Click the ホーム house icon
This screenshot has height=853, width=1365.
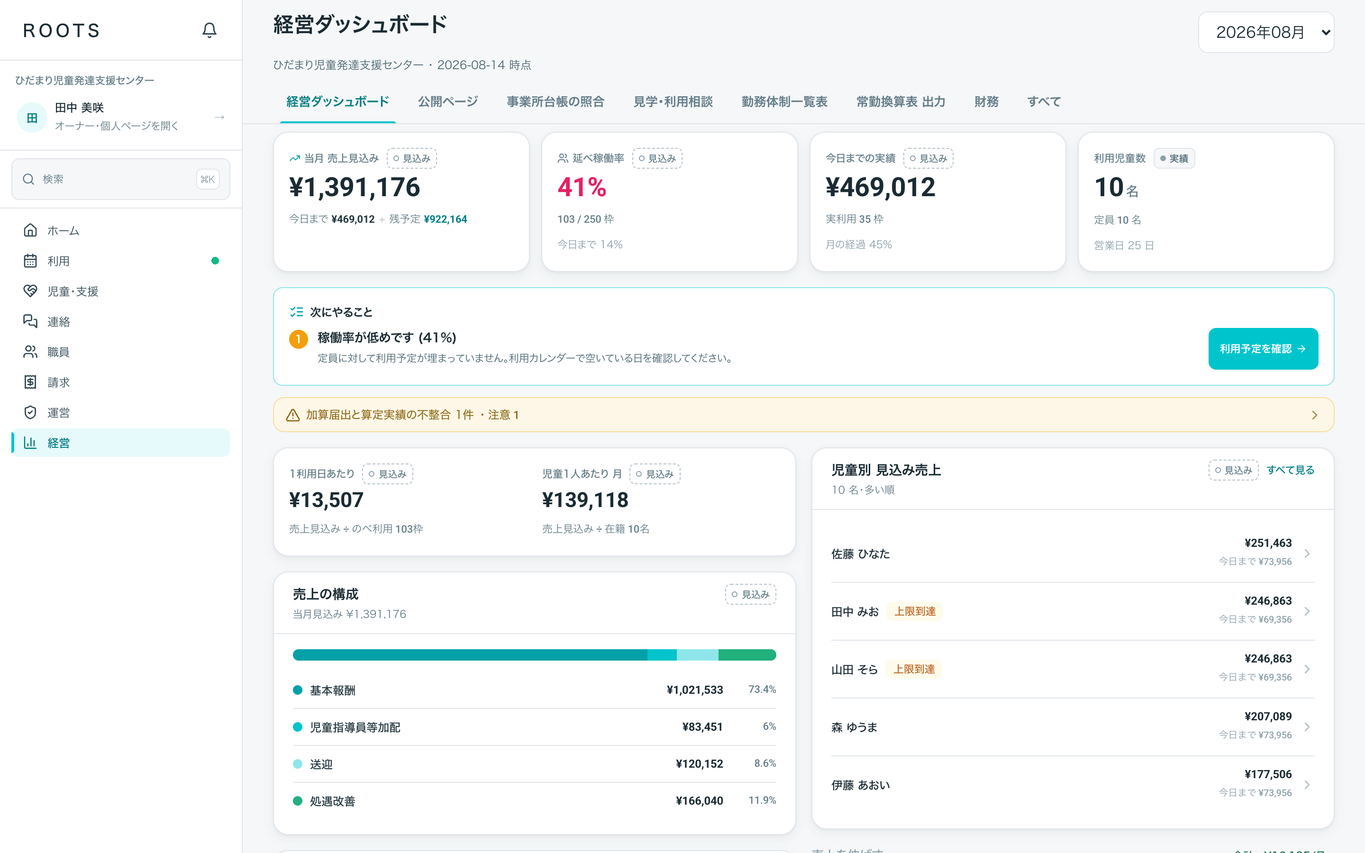[30, 230]
